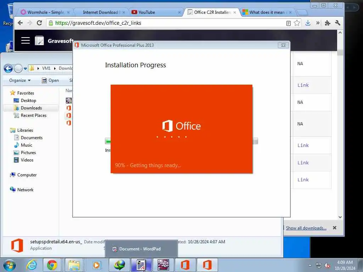Screen dimensions: 363x272
Task: Select Favorites in navigation pane
Action: [26, 93]
